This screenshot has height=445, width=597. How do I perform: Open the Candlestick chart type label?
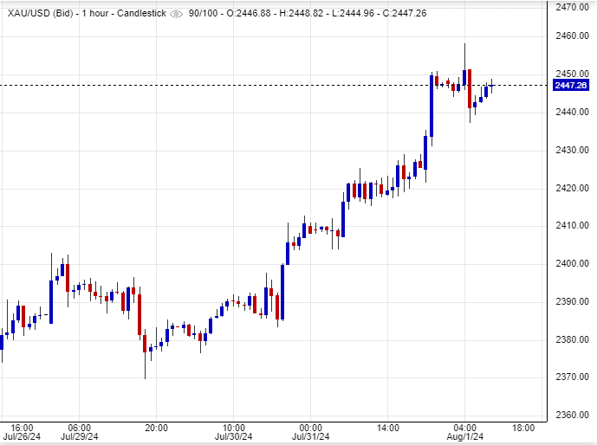(140, 15)
